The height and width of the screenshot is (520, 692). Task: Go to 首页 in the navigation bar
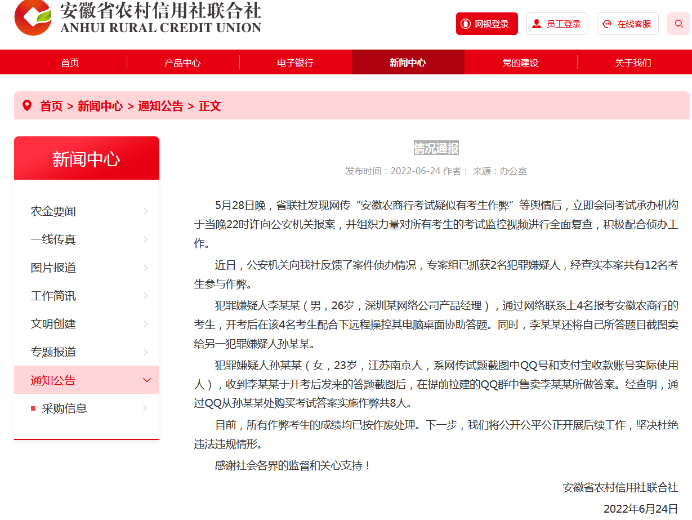click(x=70, y=63)
